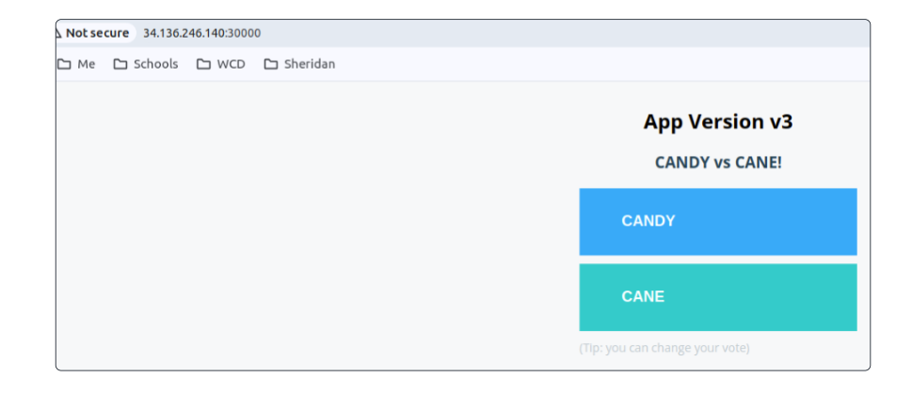Click the Schools bookmark folder icon
912x393 pixels.
(x=120, y=64)
